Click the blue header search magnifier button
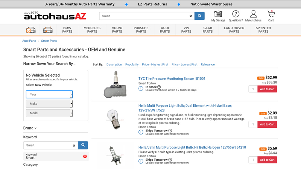Viewport: 301px width, 169px height. (x=199, y=16)
